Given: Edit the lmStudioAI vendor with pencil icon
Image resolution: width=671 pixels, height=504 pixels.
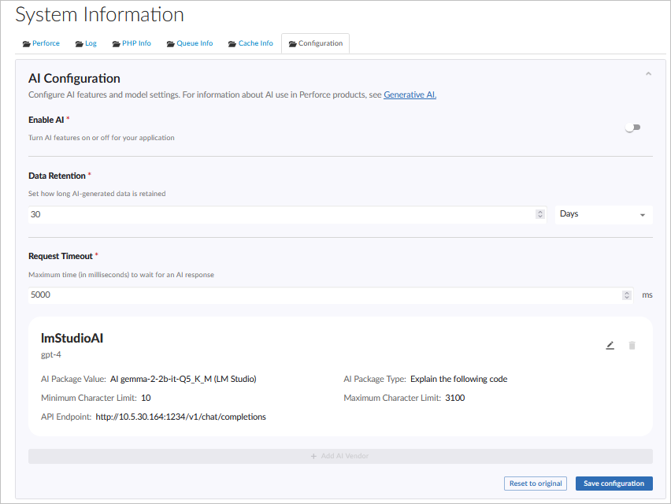Looking at the screenshot, I should 610,345.
